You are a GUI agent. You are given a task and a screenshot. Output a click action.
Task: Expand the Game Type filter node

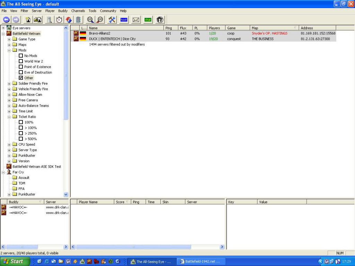tap(9, 39)
